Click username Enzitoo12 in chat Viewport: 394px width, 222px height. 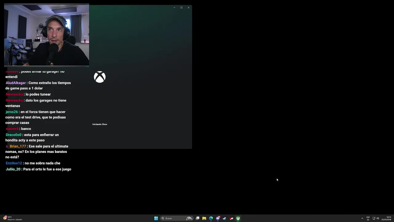tap(14, 163)
